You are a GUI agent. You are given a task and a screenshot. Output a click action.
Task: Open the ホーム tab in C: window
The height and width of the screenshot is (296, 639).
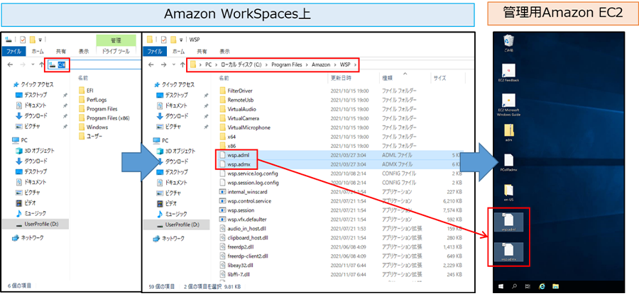tap(38, 51)
